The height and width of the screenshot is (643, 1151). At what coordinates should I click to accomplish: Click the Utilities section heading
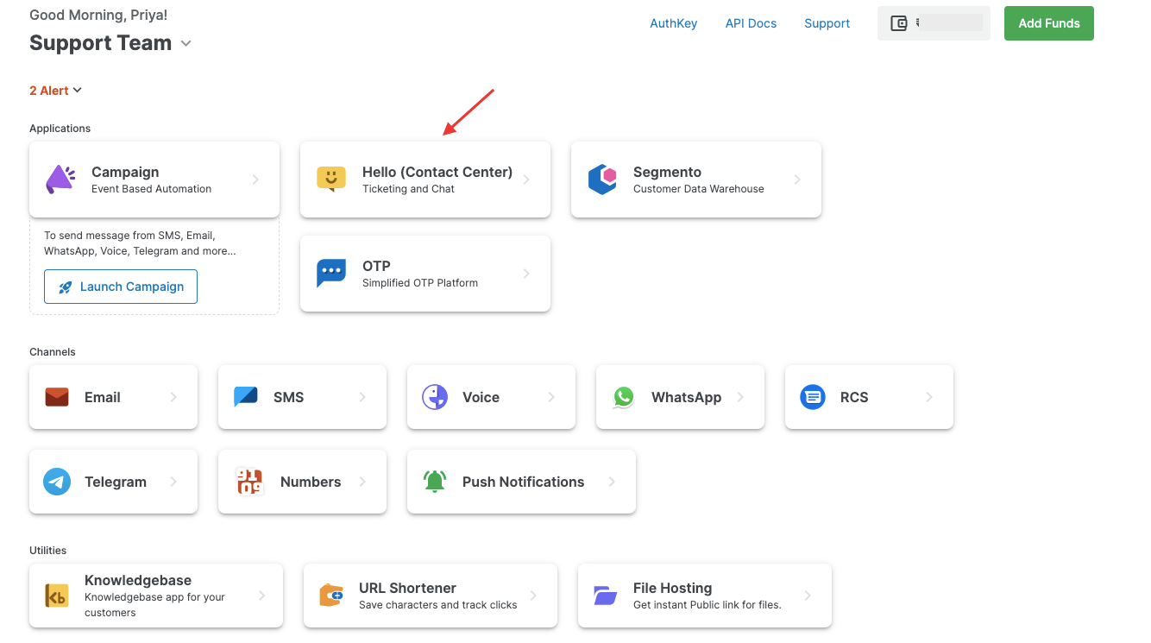tap(47, 551)
